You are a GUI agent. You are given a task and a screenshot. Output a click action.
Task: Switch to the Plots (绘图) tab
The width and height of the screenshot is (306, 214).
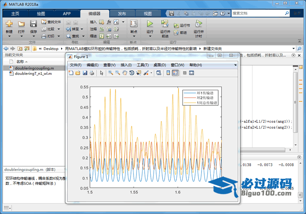[41, 14]
